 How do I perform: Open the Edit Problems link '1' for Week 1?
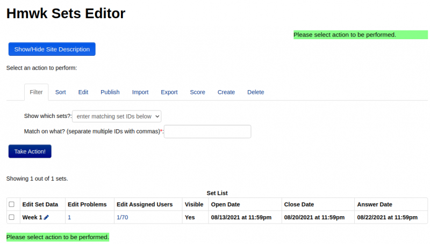coord(69,217)
